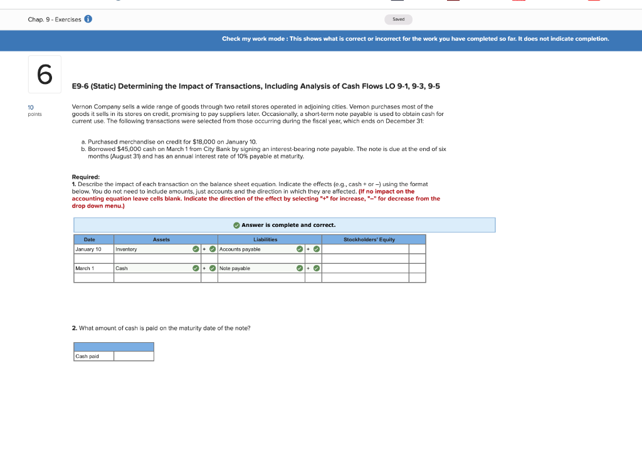Select the blank header cell above Cash paid
642x450 pixels.
113,345
